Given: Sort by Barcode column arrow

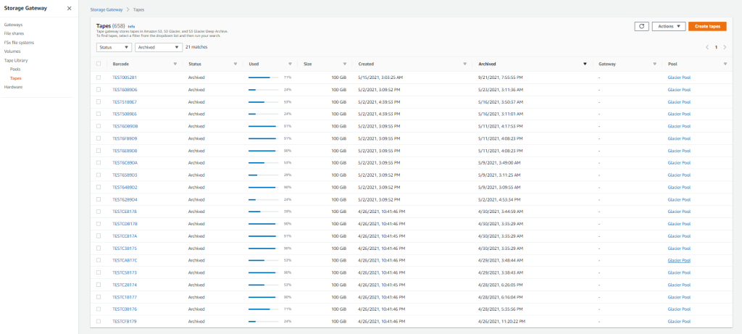Looking at the screenshot, I should tap(175, 64).
